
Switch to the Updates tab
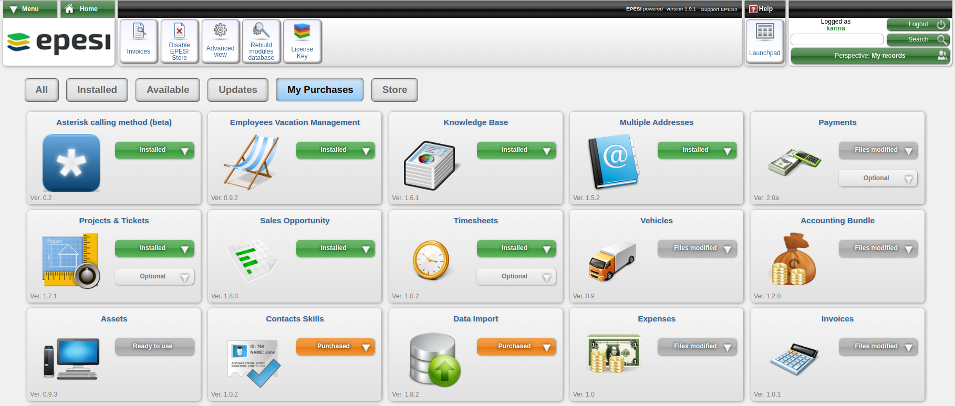pos(237,90)
